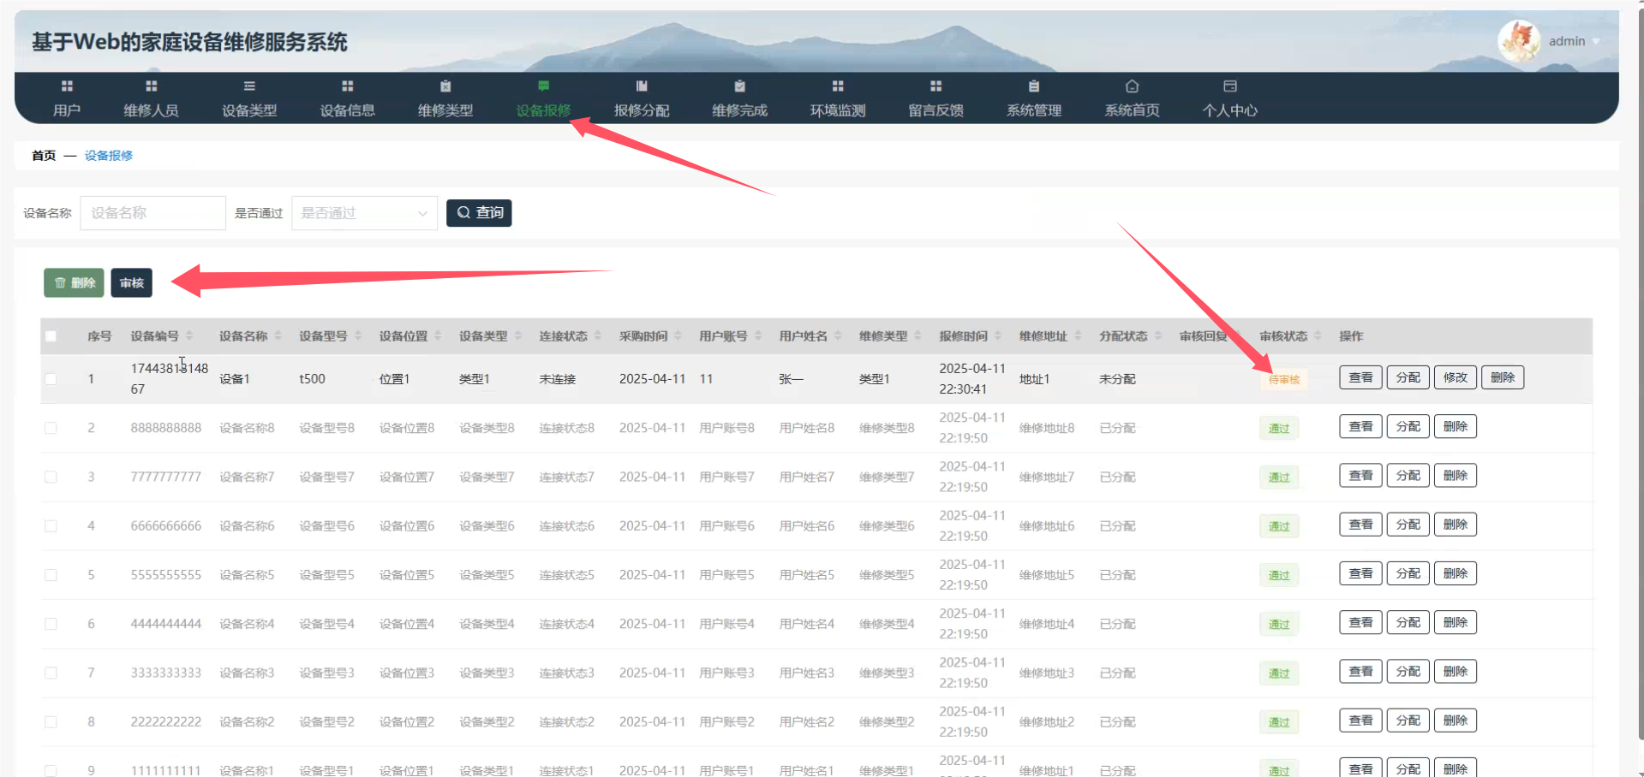Click the 维修完成 clipboard-check icon
Screen dimensions: 1644x777
(x=739, y=86)
